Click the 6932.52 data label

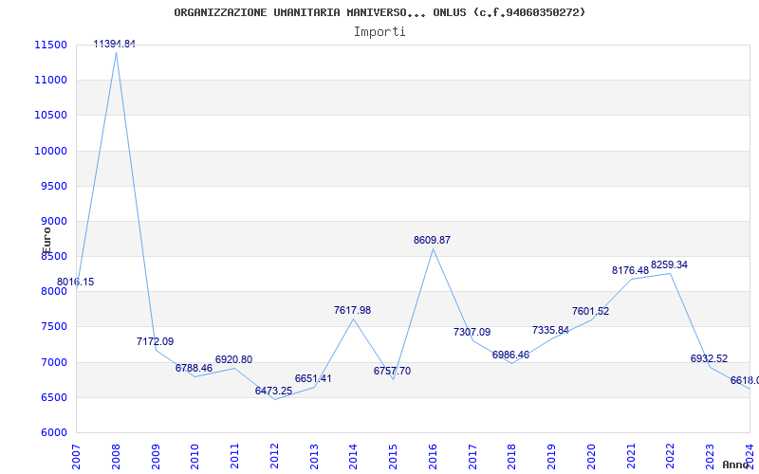click(x=709, y=359)
